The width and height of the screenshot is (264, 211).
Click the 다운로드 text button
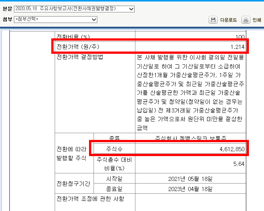tap(229, 20)
